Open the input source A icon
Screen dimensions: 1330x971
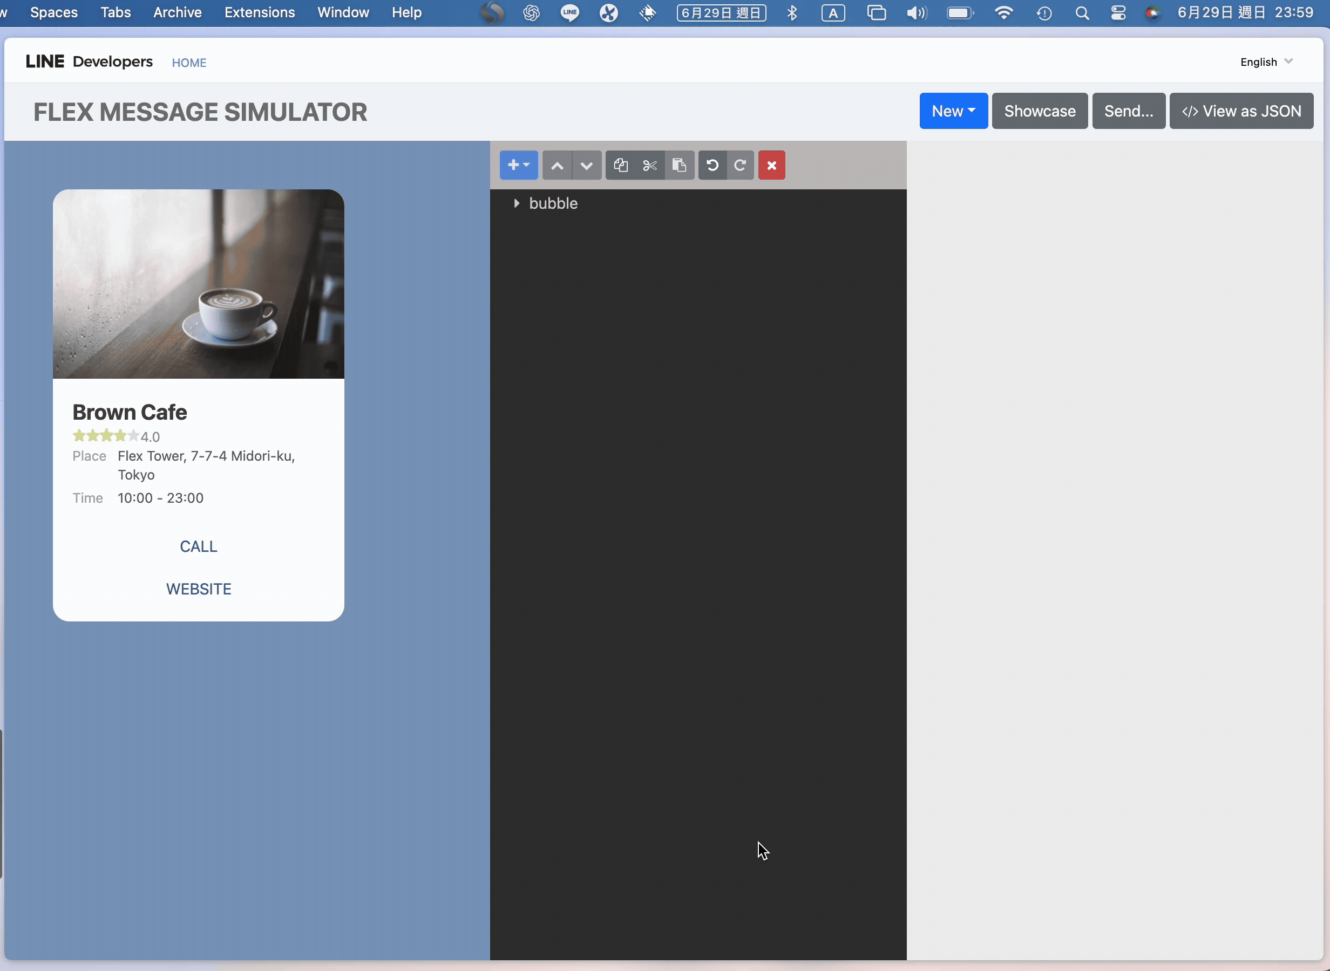(833, 13)
